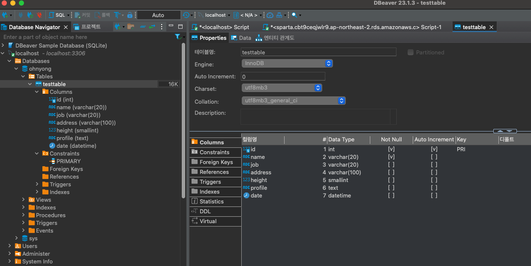
Task: Open the DDL section in side list
Action: click(x=215, y=211)
